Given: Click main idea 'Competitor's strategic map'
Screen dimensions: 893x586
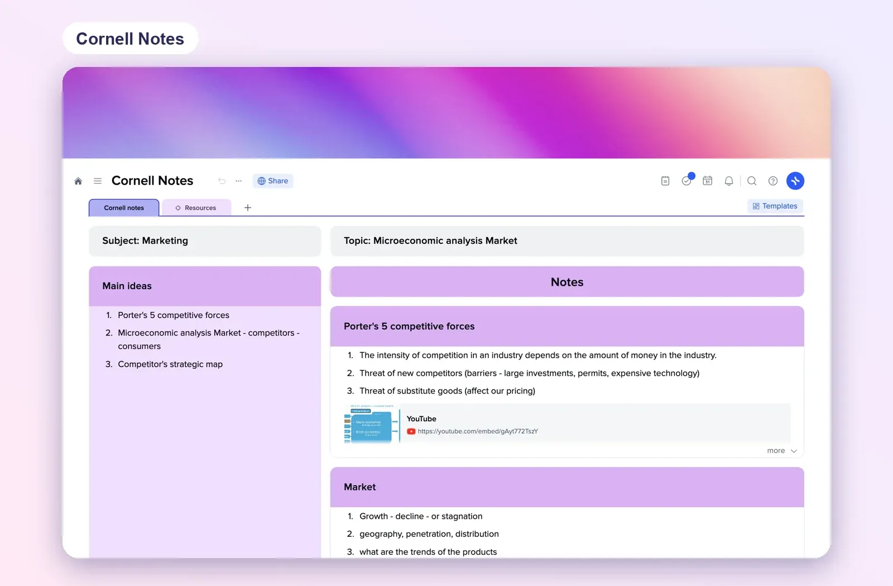Looking at the screenshot, I should point(170,364).
